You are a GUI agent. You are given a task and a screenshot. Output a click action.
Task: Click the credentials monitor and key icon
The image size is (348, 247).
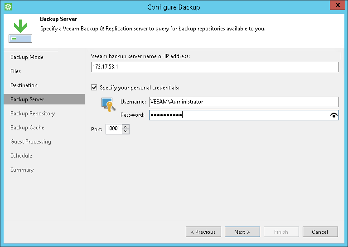[107, 105]
